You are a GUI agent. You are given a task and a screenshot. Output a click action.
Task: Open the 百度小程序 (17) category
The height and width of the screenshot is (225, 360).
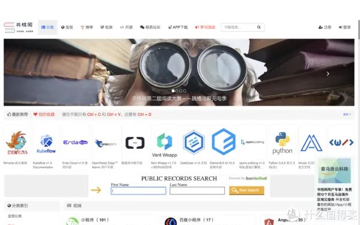[x=197, y=220]
